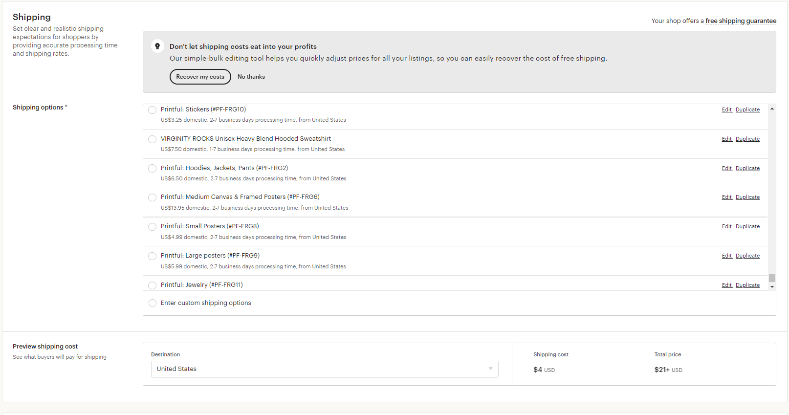The width and height of the screenshot is (789, 415).
Task: Select Enter custom shipping options
Action: (x=153, y=303)
